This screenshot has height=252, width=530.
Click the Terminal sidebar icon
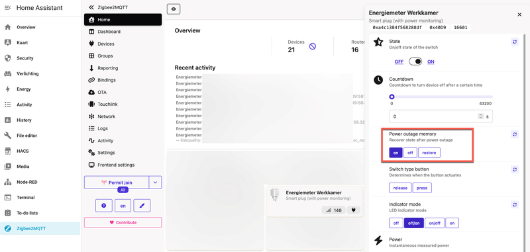tap(7, 198)
